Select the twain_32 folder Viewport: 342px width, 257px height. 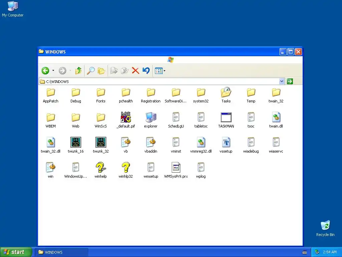click(x=276, y=96)
